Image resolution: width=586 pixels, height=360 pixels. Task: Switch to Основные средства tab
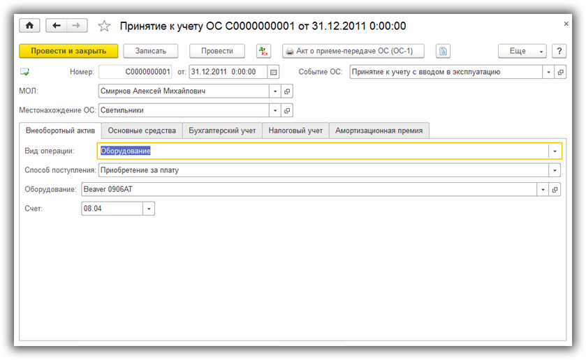click(x=142, y=130)
